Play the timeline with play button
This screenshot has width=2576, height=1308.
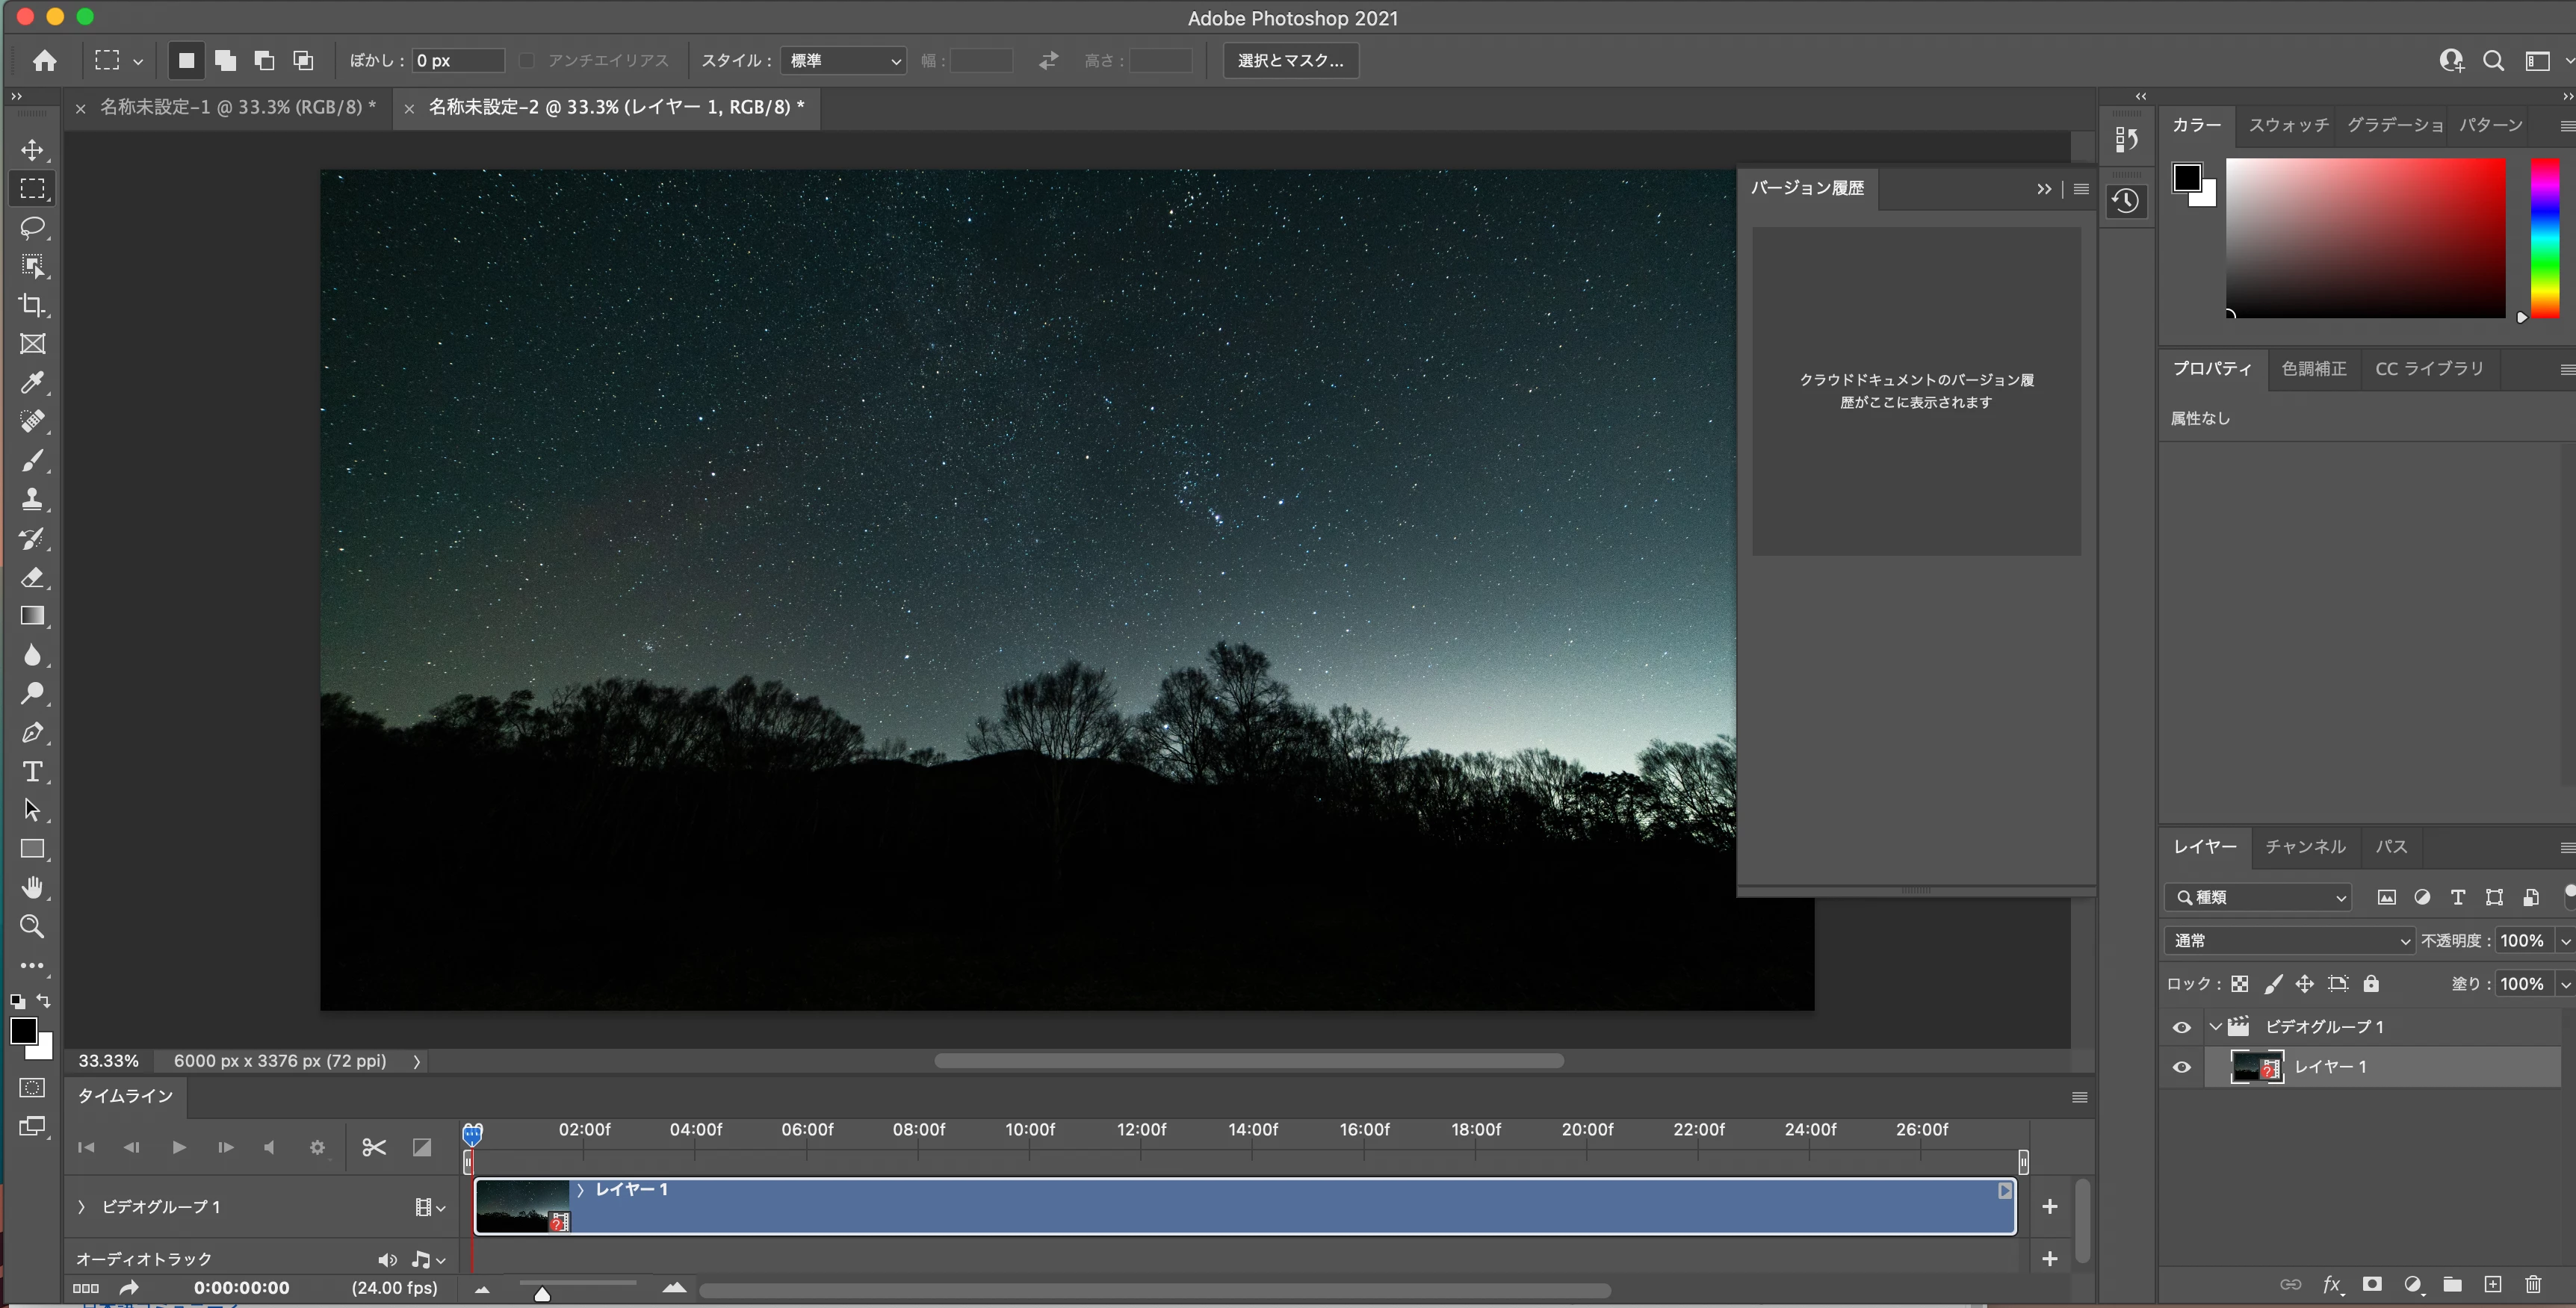tap(179, 1147)
